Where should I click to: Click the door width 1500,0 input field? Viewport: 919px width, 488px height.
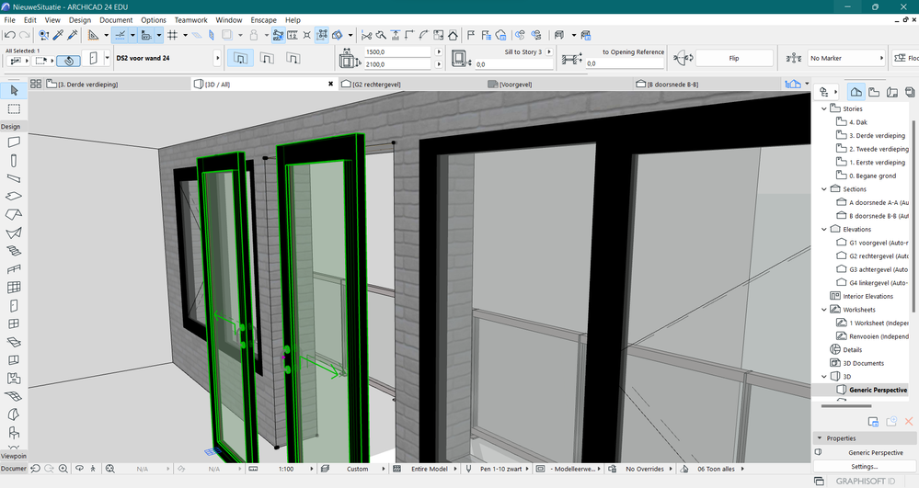pyautogui.click(x=396, y=52)
